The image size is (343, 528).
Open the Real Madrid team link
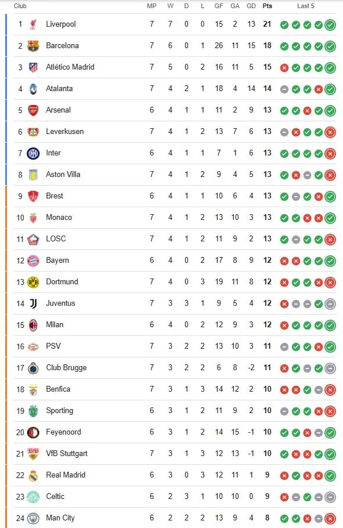pyautogui.click(x=66, y=475)
